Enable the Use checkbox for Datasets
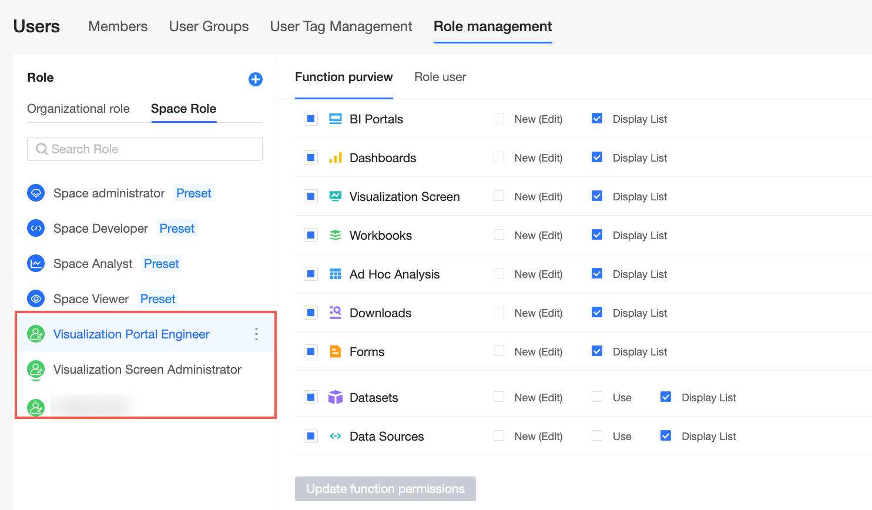Viewport: 872px width, 510px height. point(597,397)
